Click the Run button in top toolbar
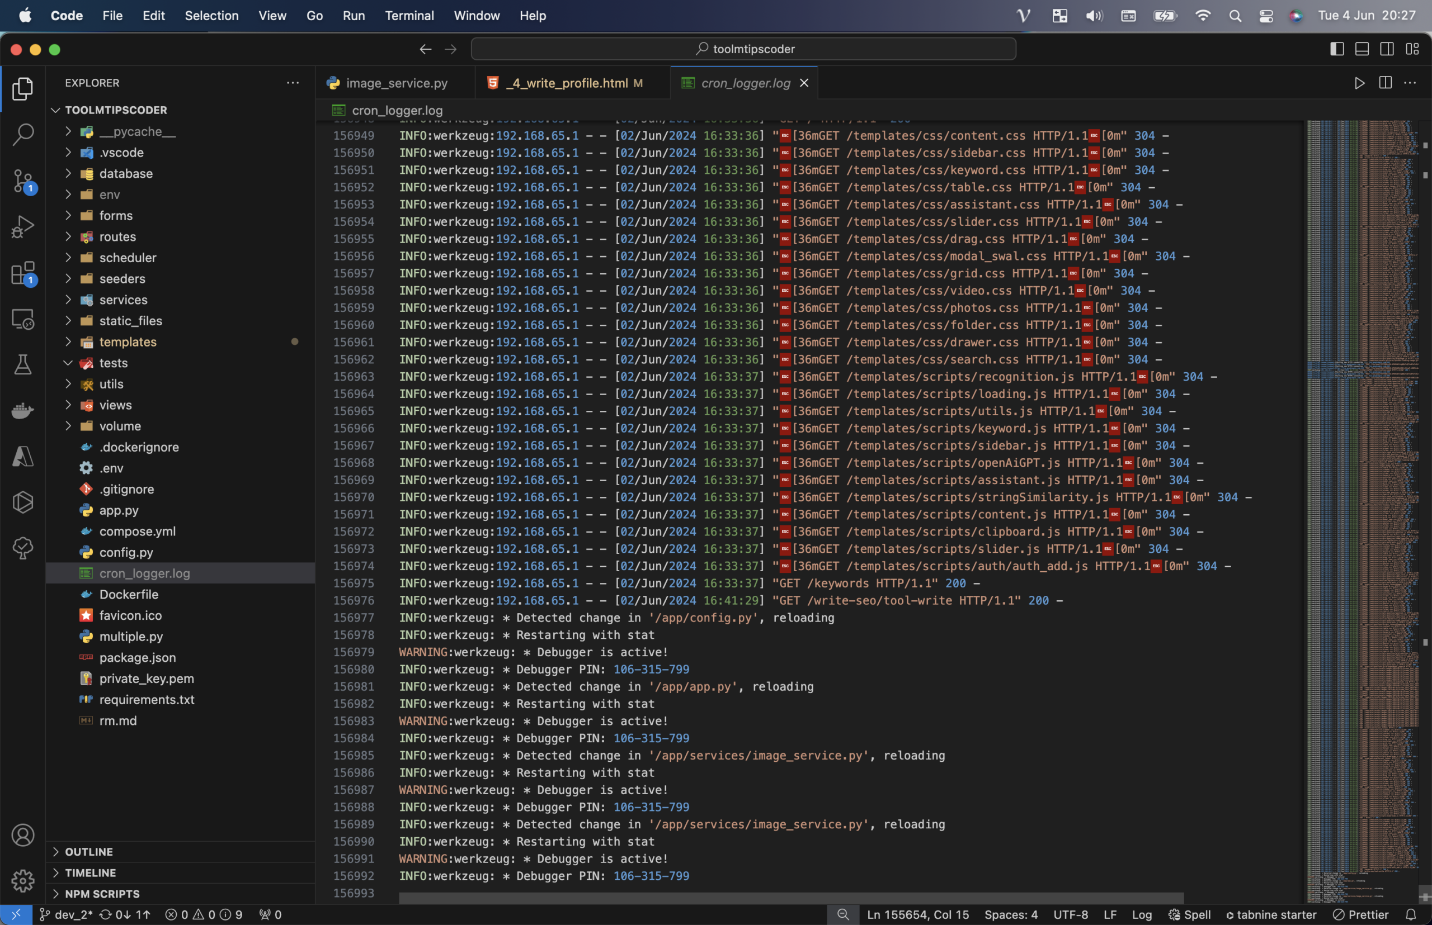Screen dimensions: 1432x925 pos(1360,82)
